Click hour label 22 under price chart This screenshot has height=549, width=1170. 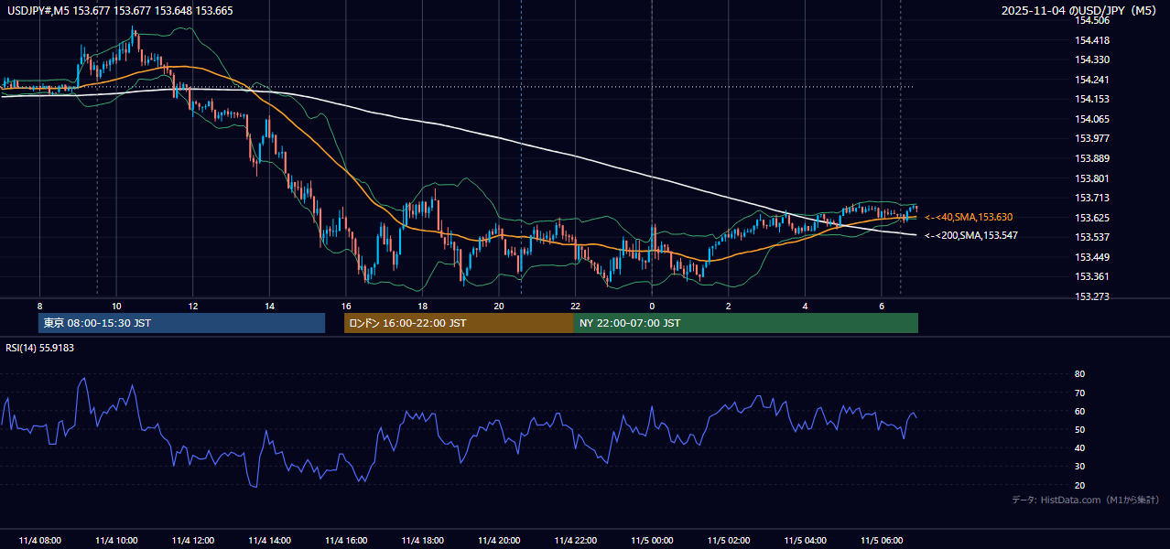[x=575, y=306]
